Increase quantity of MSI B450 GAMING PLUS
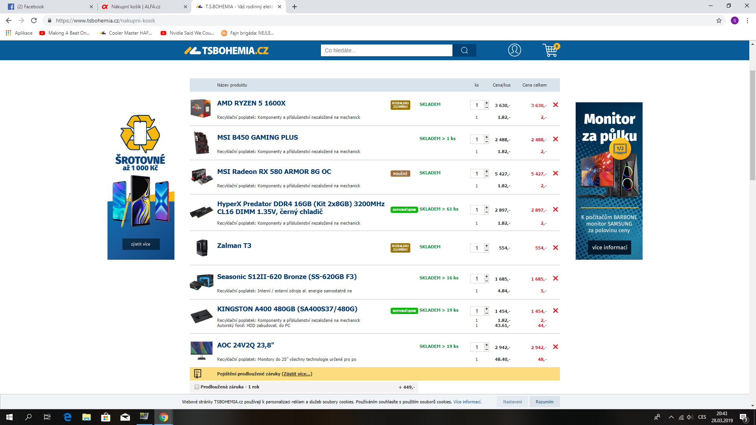This screenshot has width=756, height=425. (487, 137)
